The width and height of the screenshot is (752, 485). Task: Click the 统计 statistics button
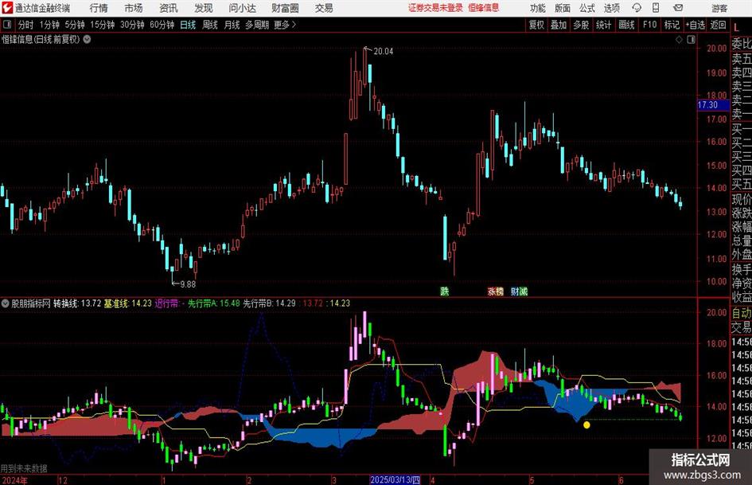click(603, 25)
